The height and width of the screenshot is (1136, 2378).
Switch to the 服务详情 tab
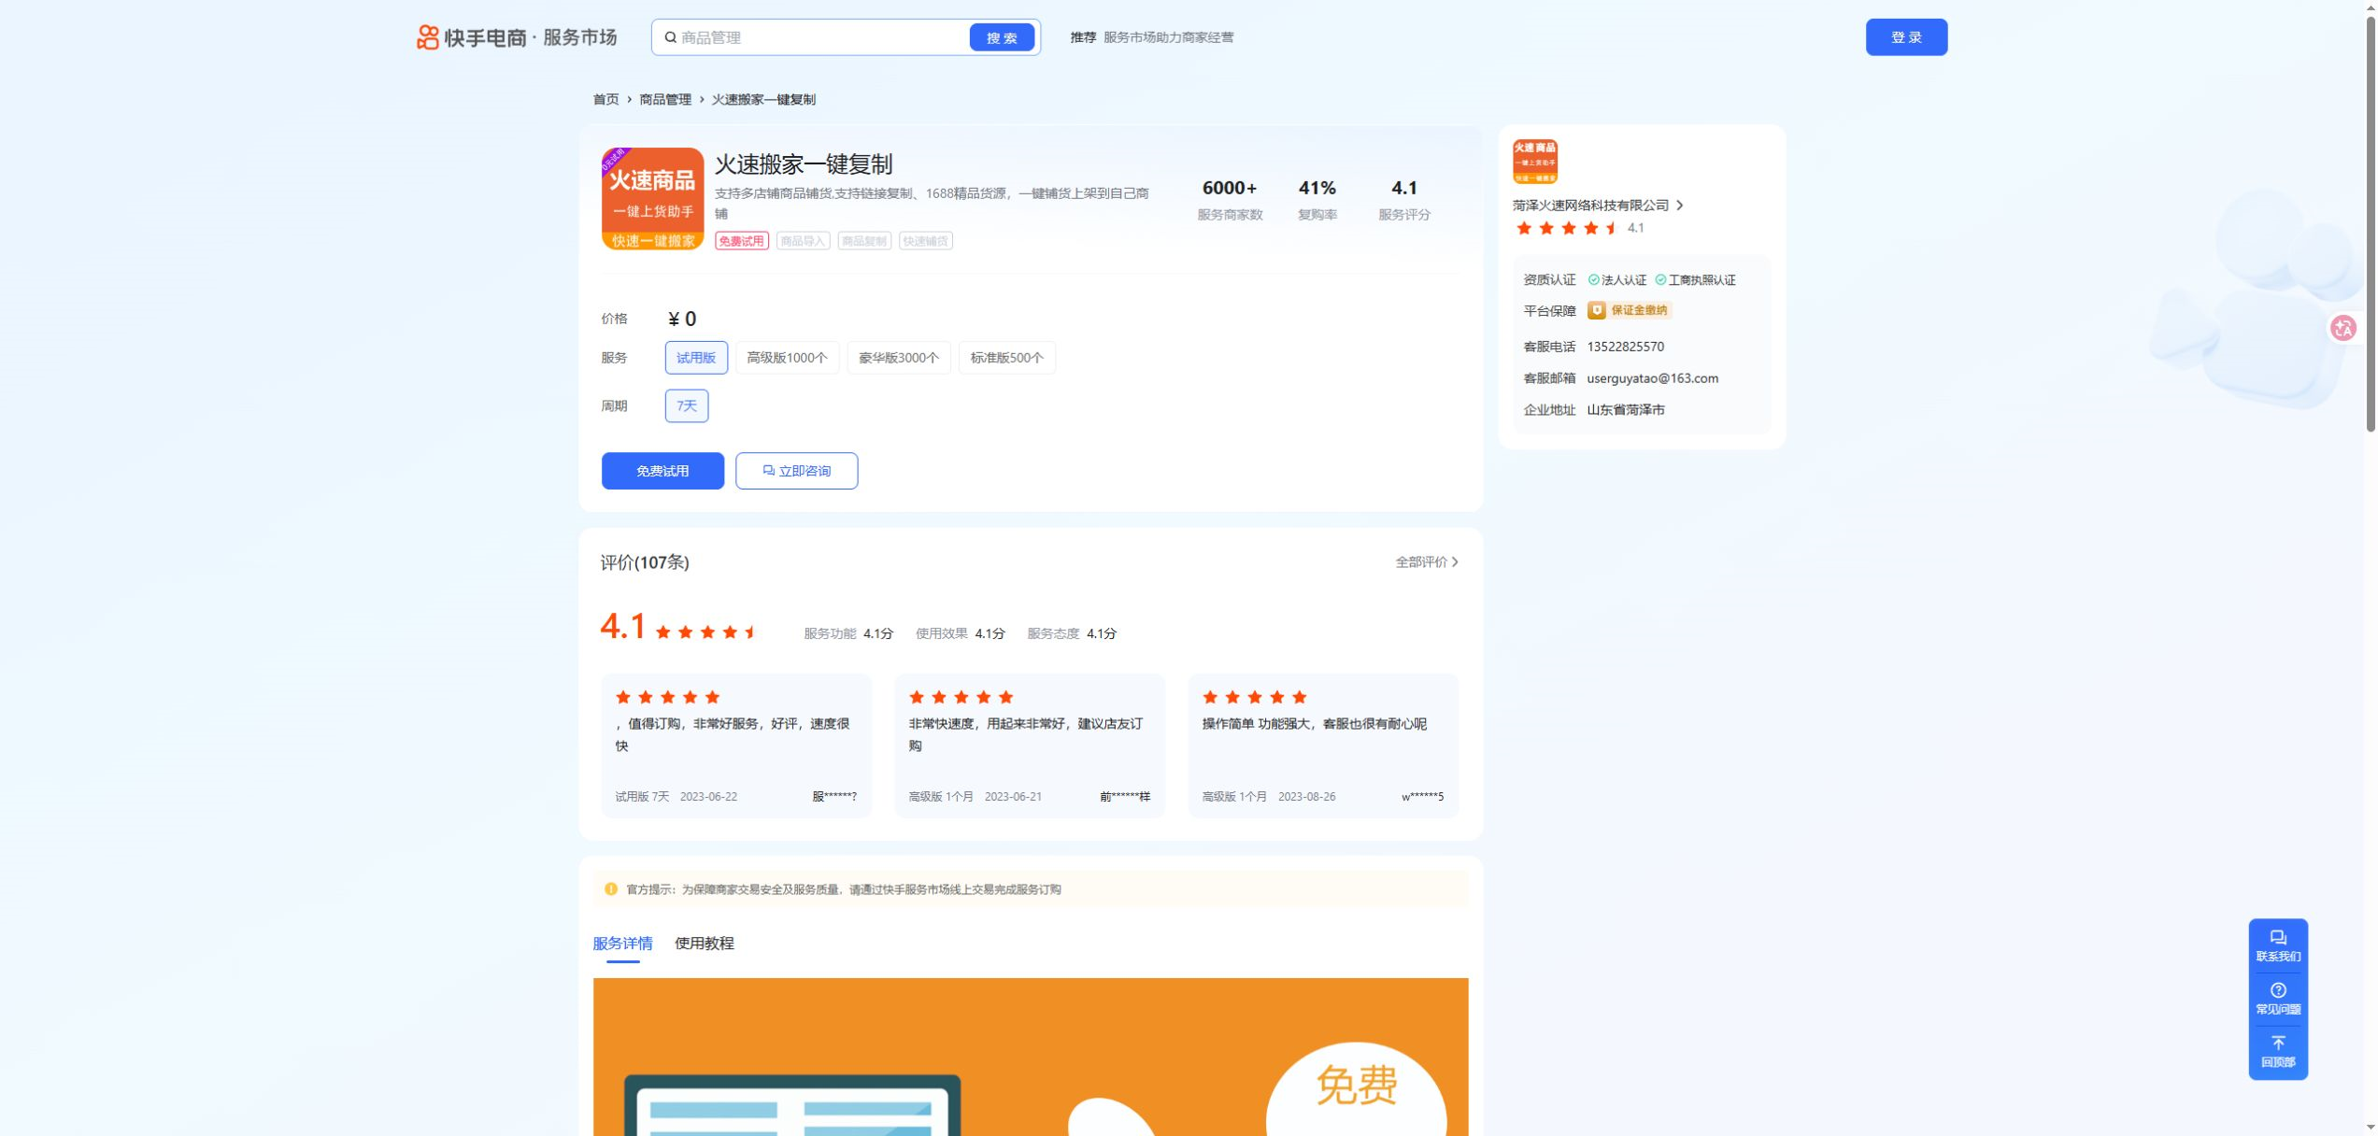pyautogui.click(x=622, y=944)
